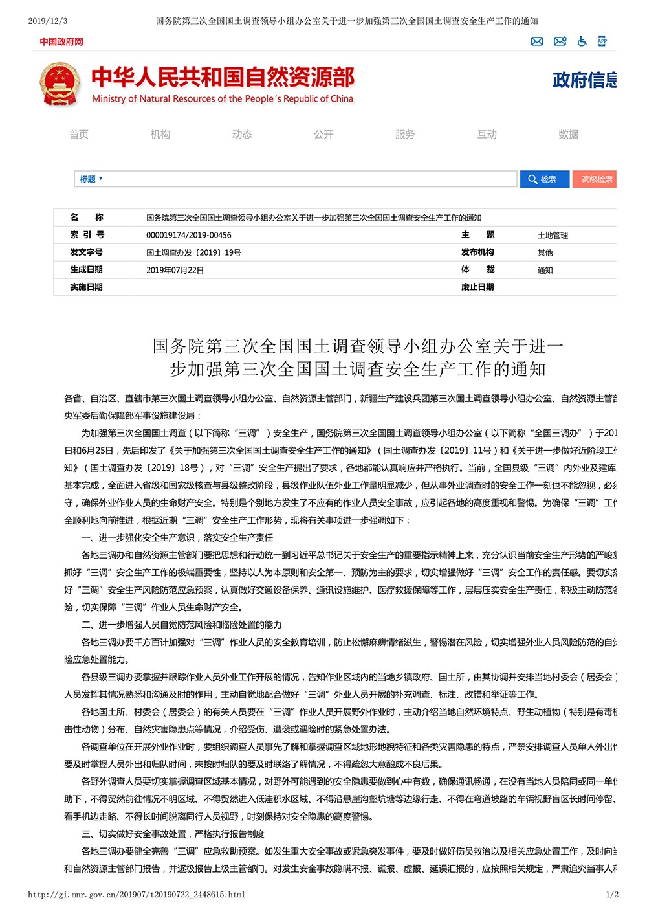Viewport: 647px width, 916px height.
Task: Click the main article headline
Action: pos(358,357)
